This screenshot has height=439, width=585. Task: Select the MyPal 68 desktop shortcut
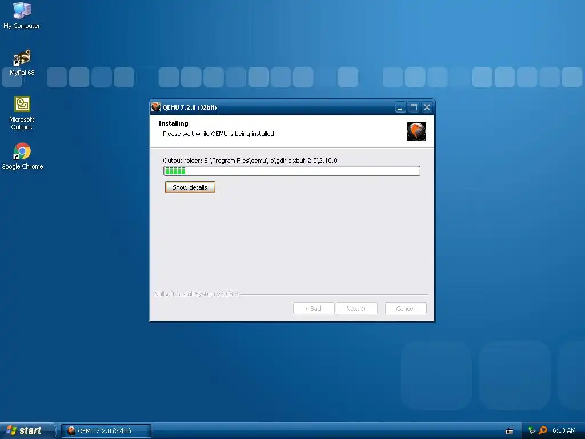tap(22, 62)
